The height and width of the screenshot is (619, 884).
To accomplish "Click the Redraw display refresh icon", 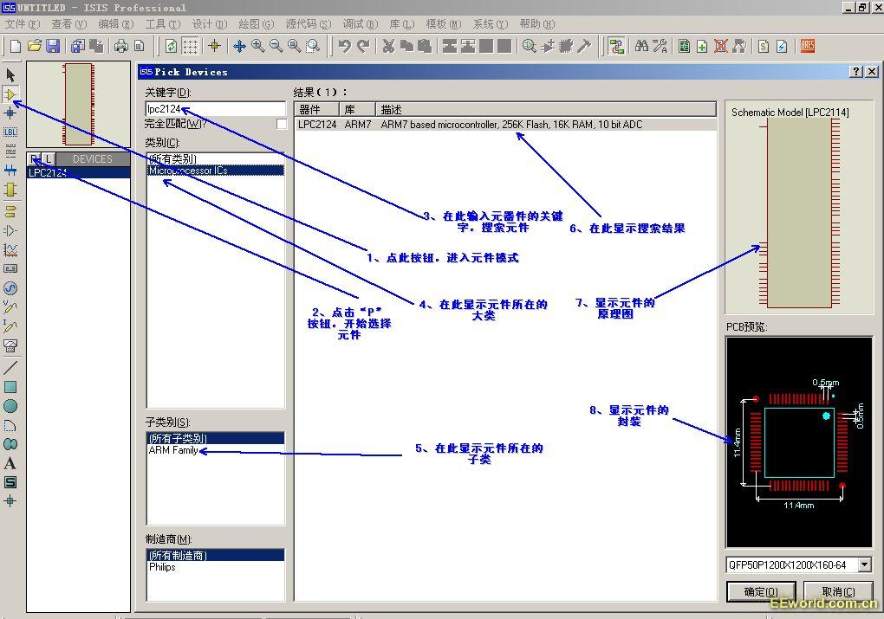I will click(x=172, y=46).
